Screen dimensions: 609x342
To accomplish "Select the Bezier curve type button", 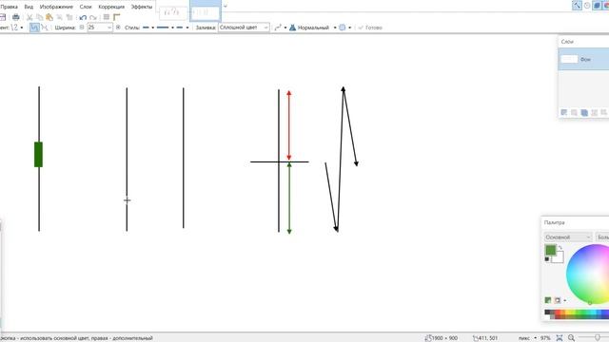I will click(x=45, y=28).
